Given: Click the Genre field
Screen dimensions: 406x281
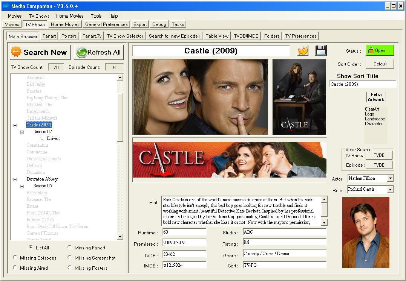Looking at the screenshot, I should pyautogui.click(x=285, y=254).
